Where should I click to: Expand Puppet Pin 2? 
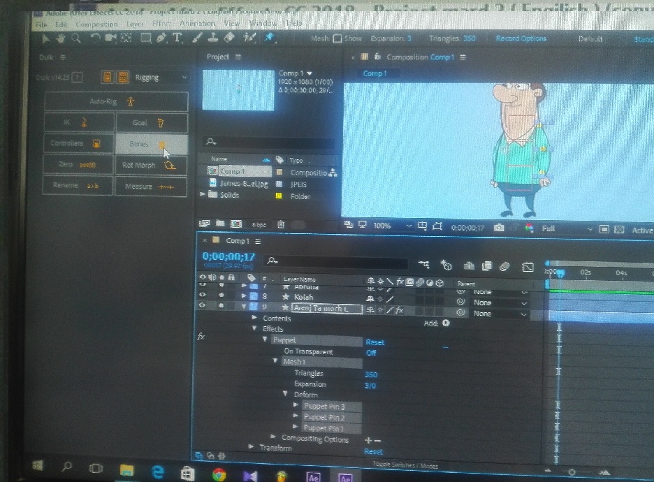tap(296, 416)
